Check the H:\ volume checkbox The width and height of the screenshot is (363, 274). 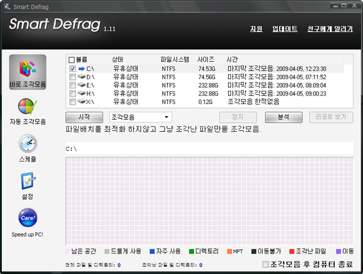pos(73,94)
